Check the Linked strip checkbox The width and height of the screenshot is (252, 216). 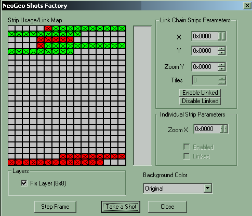tap(187, 156)
